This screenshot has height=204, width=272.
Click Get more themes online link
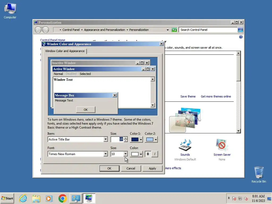click(x=216, y=96)
